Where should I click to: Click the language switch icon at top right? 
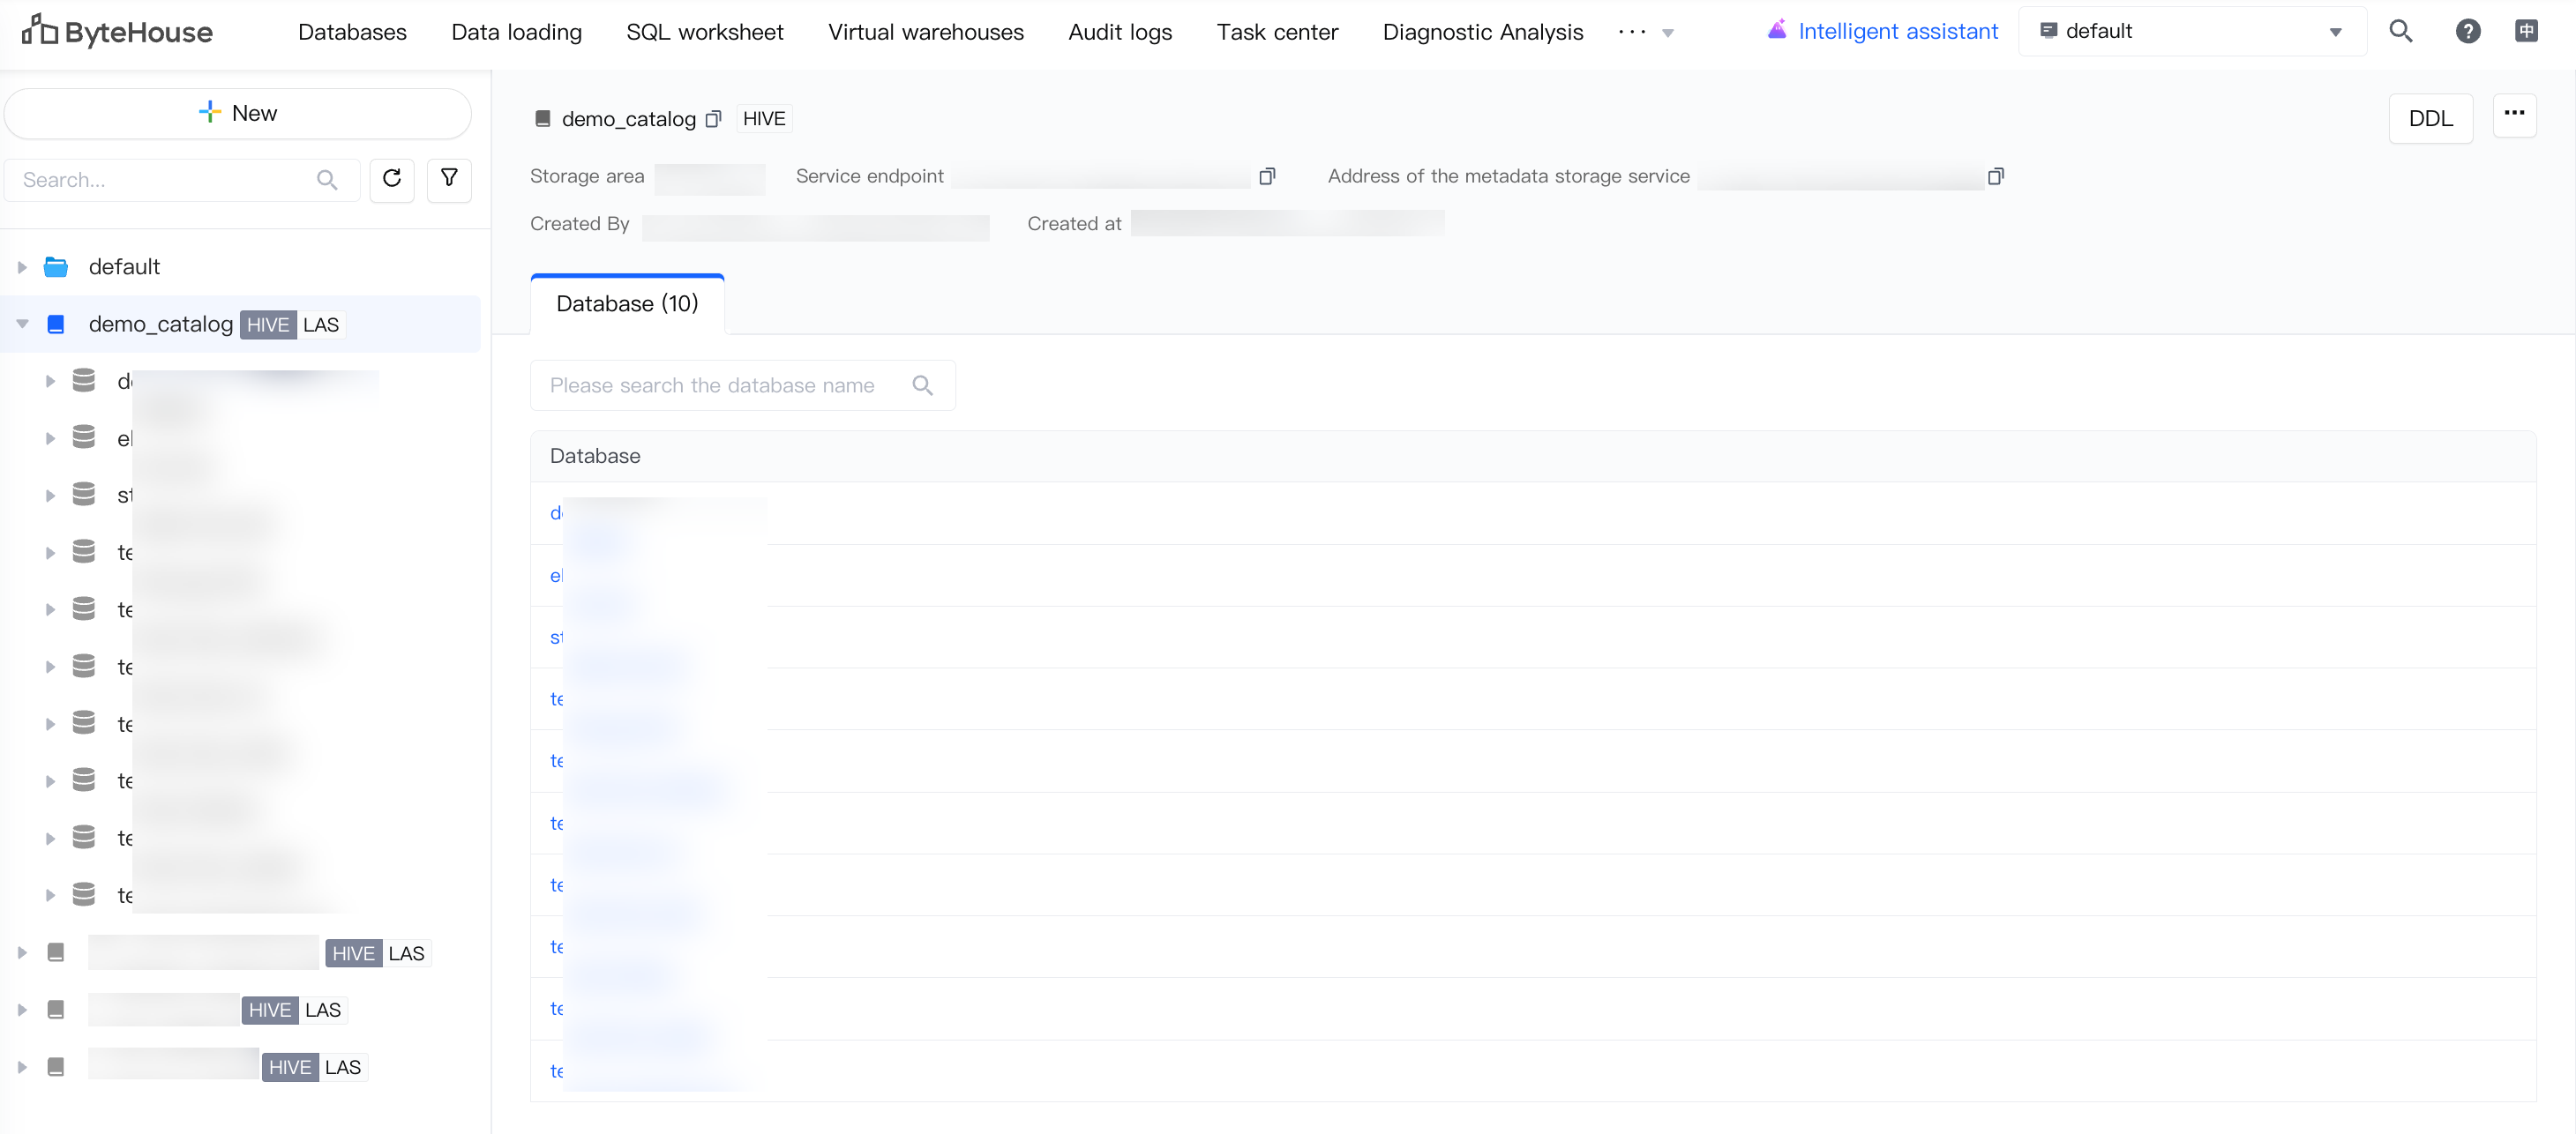[x=2526, y=31]
